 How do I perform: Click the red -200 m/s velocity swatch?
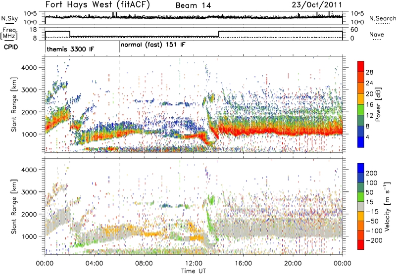361,245
